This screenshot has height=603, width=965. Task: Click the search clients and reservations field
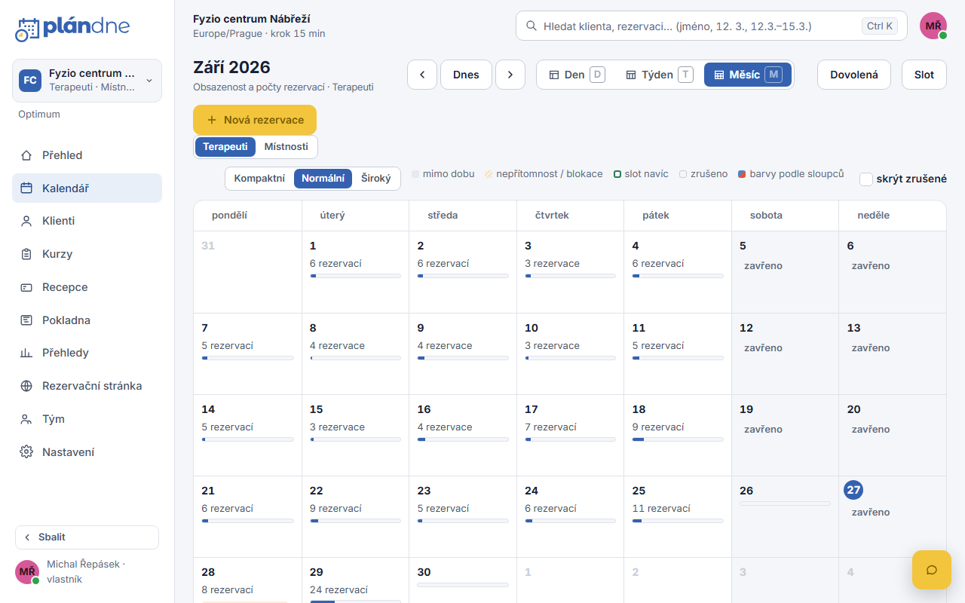[711, 26]
